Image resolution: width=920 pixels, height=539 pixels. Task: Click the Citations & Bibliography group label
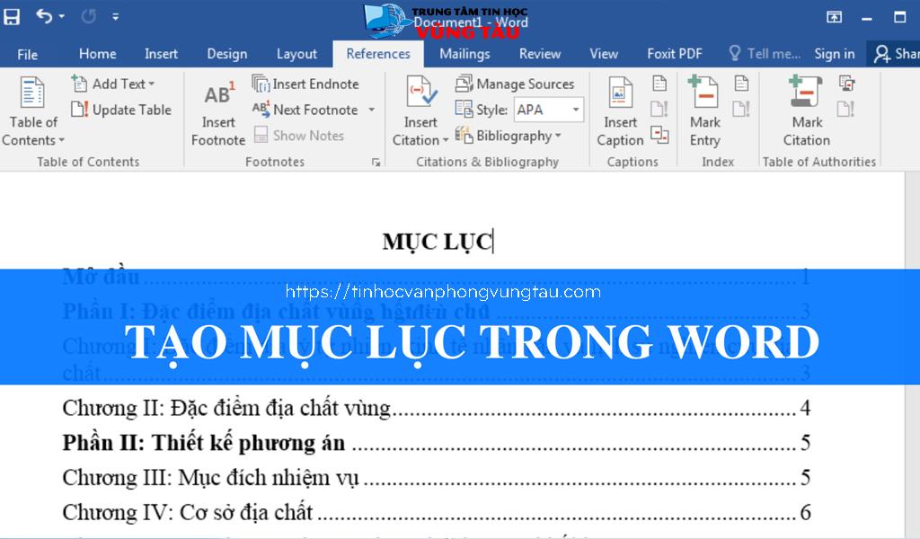point(487,162)
